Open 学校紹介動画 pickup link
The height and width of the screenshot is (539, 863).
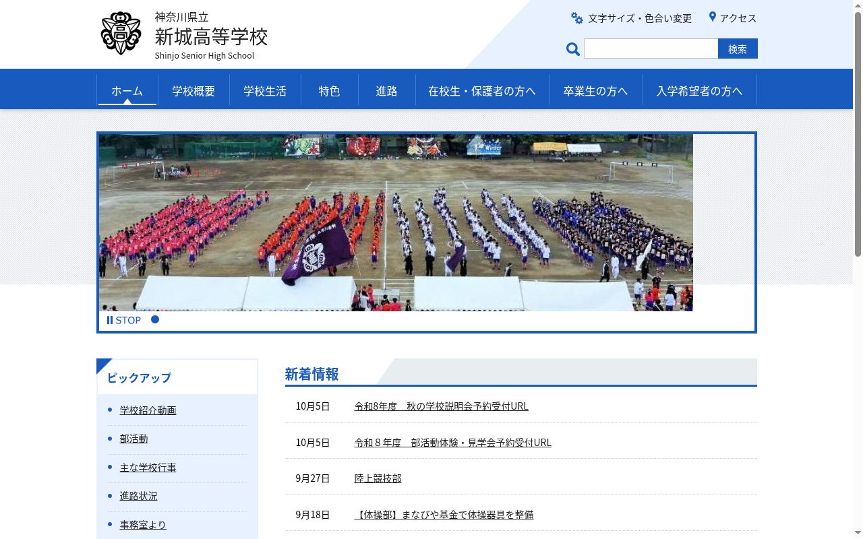(x=148, y=410)
